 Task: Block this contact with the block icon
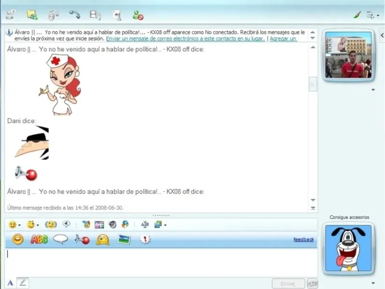click(138, 15)
